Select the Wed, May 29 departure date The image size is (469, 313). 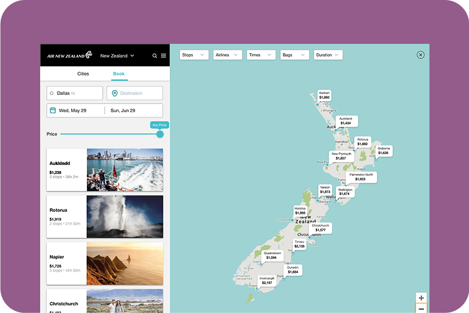72,110
